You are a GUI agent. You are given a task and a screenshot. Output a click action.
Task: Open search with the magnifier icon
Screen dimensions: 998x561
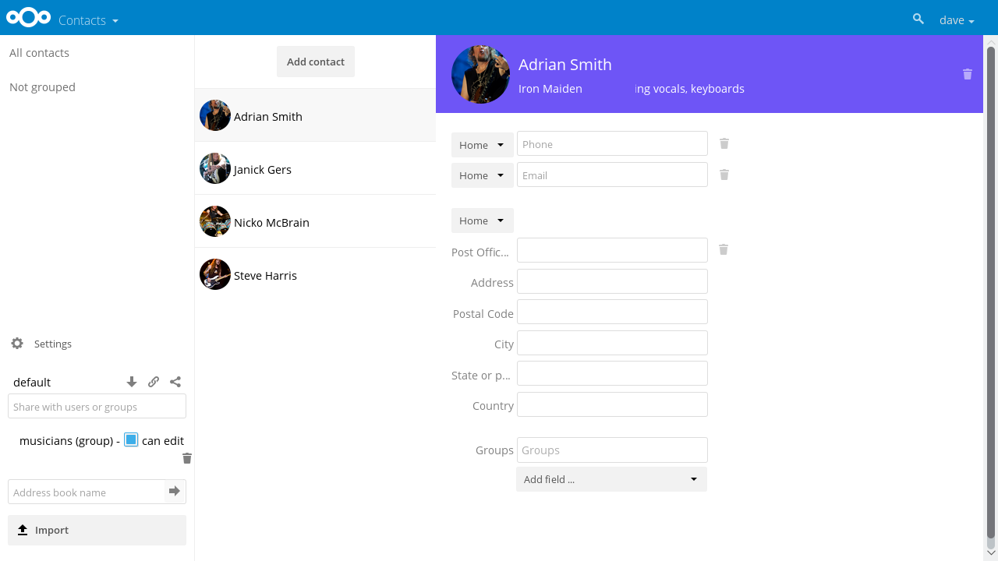918,19
